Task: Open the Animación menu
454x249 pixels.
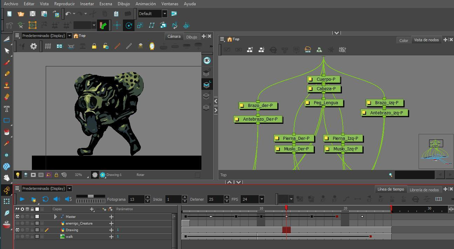Action: (145, 3)
